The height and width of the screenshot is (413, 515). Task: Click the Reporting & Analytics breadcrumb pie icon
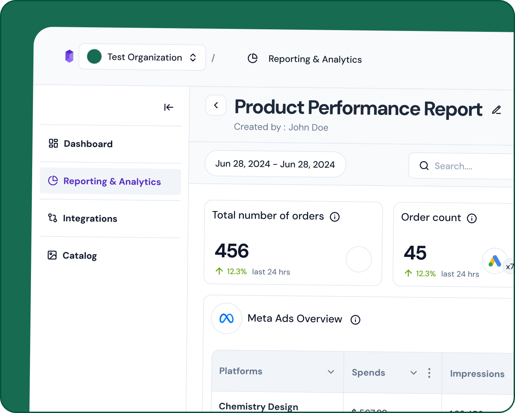(253, 59)
